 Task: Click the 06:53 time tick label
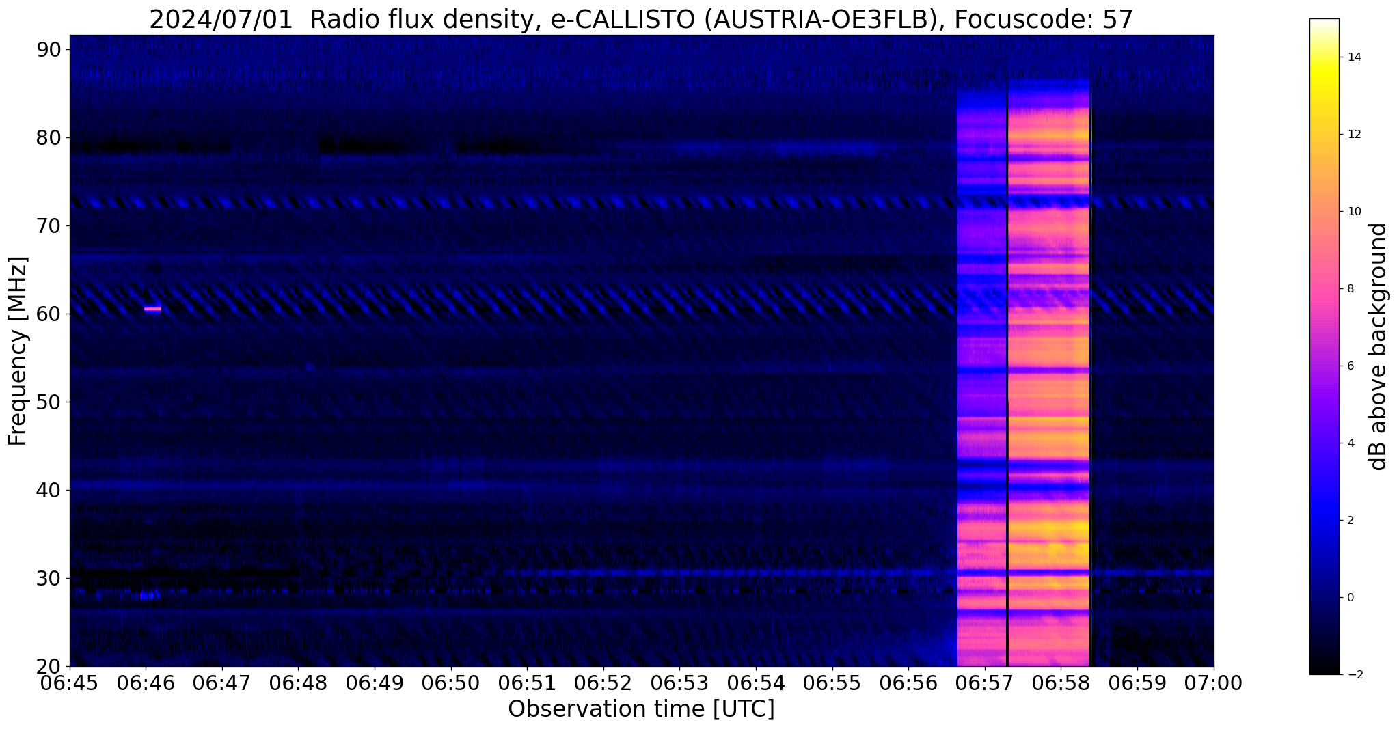(x=680, y=683)
